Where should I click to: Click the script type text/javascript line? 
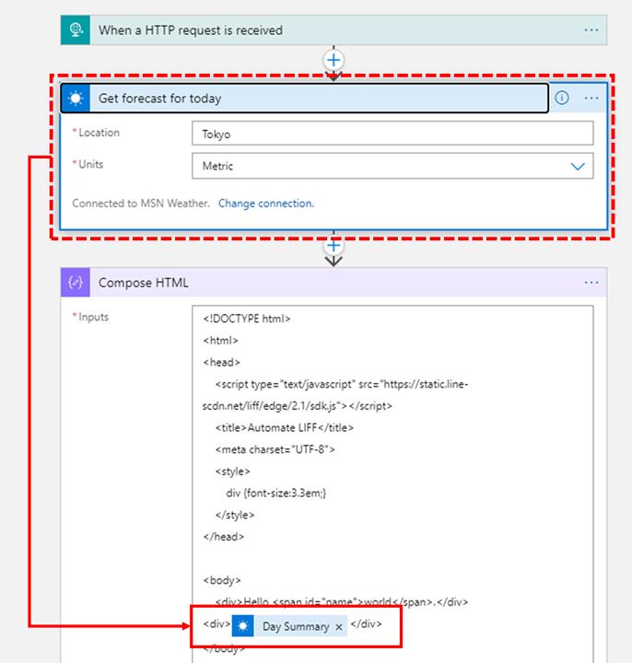click(342, 384)
